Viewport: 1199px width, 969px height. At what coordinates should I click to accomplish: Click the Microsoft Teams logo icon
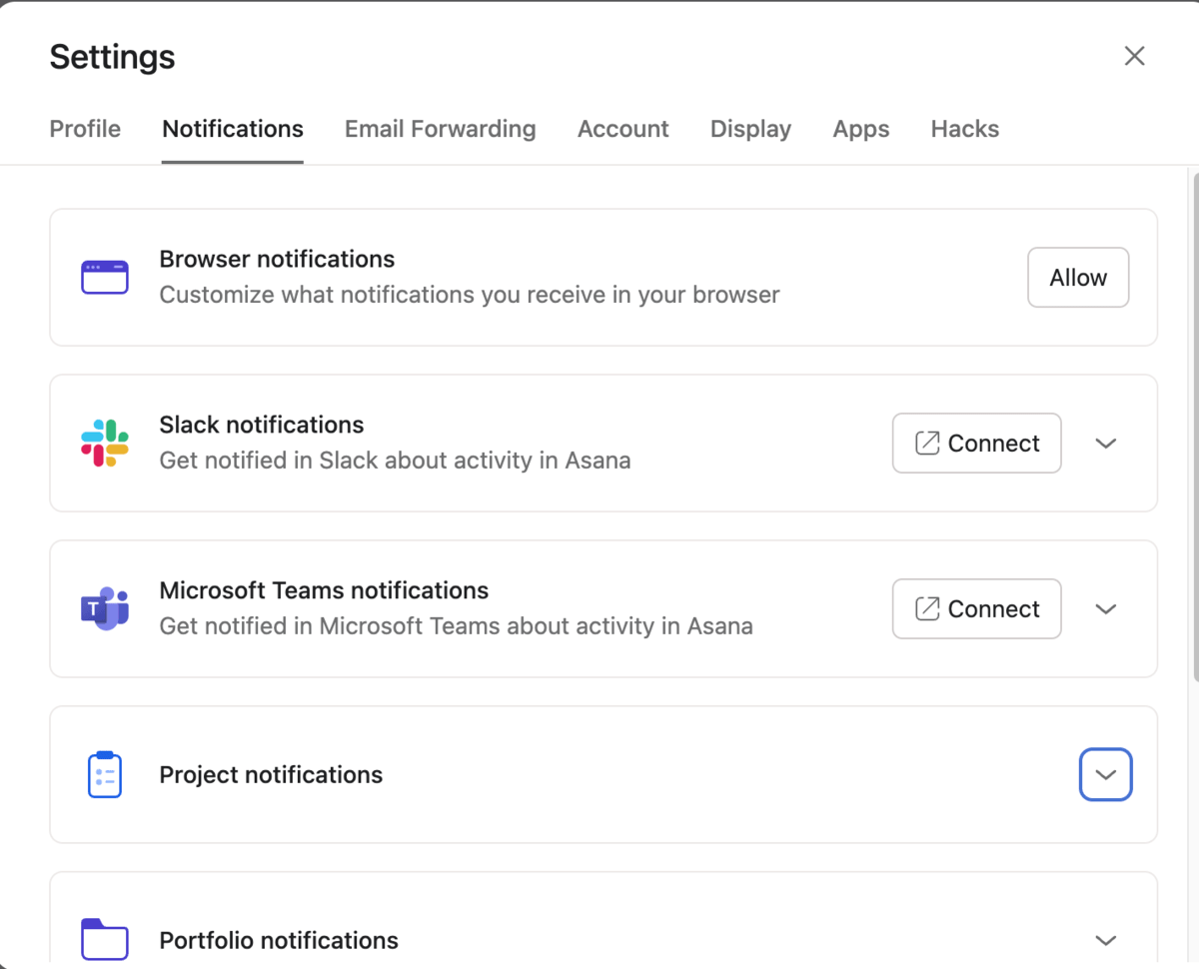pyautogui.click(x=104, y=608)
